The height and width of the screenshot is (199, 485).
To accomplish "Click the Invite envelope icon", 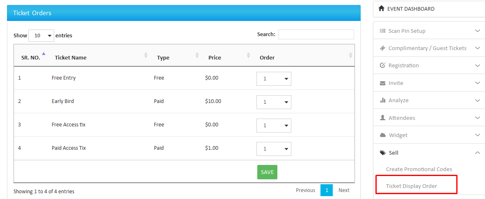I will click(382, 83).
